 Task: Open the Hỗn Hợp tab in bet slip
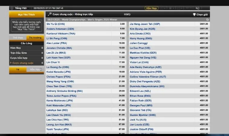point(35,70)
